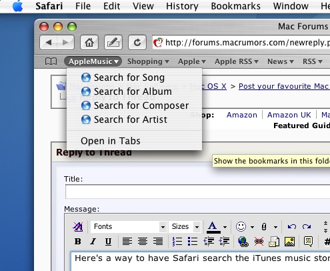Insert an image with the picture icon
The height and width of the screenshot is (271, 330).
click(x=289, y=242)
